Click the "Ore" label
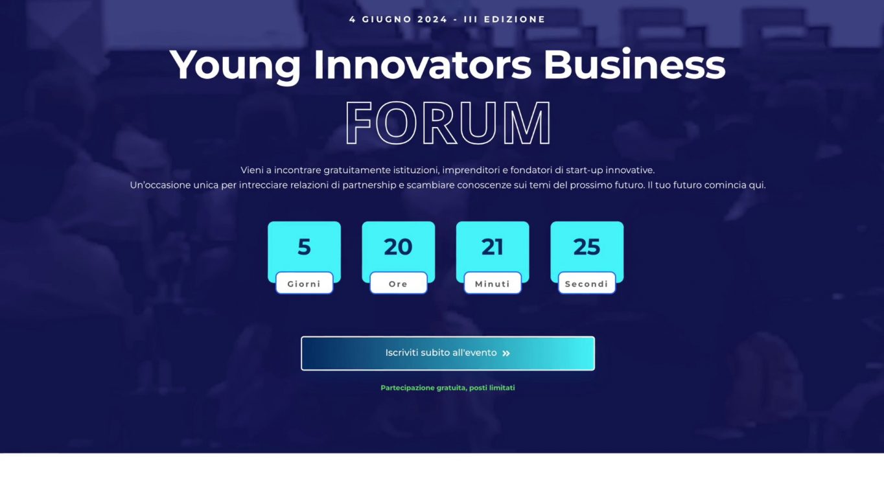Viewport: 884px width, 497px height. pos(398,284)
